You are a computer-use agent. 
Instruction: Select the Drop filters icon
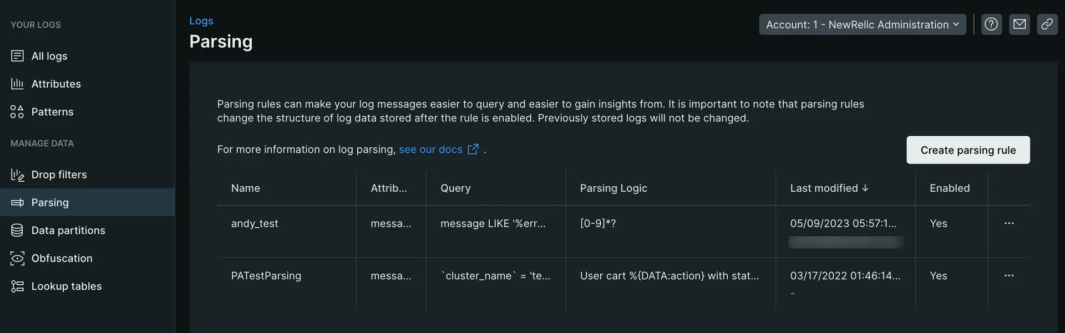coord(17,175)
